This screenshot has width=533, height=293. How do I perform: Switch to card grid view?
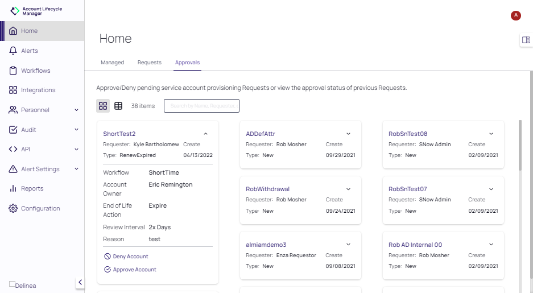point(103,106)
